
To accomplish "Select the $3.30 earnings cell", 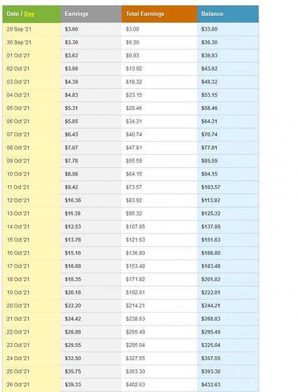I will [91, 43].
